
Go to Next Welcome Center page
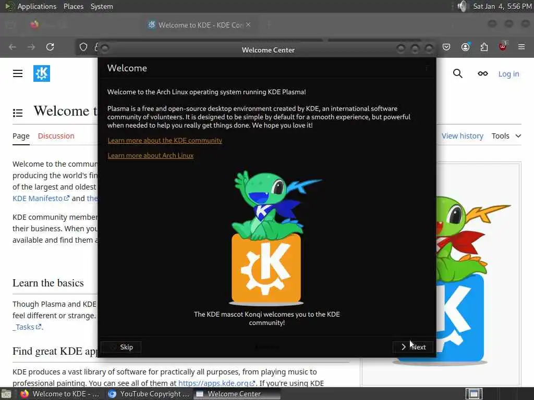pos(413,347)
